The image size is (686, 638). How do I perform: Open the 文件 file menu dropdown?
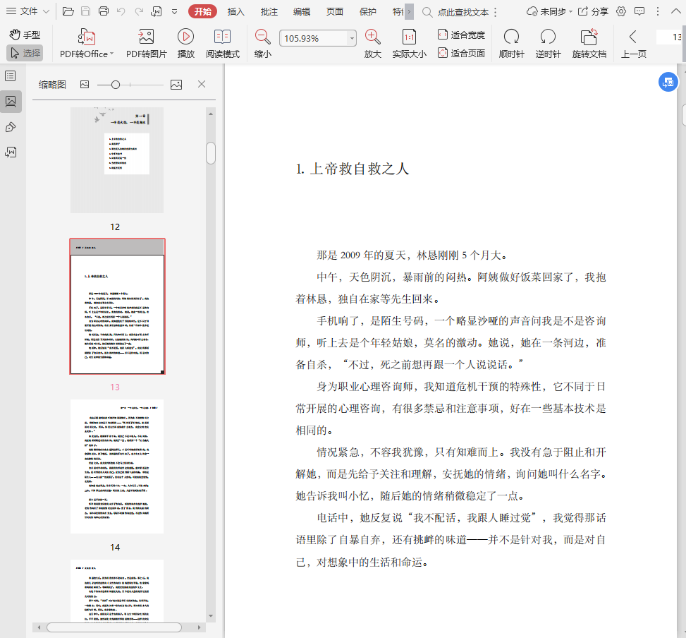click(30, 11)
